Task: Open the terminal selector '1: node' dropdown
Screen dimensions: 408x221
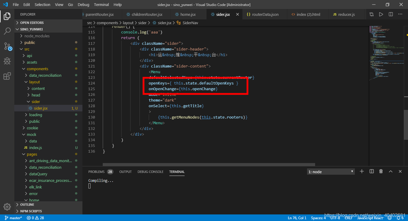Action: (x=331, y=172)
